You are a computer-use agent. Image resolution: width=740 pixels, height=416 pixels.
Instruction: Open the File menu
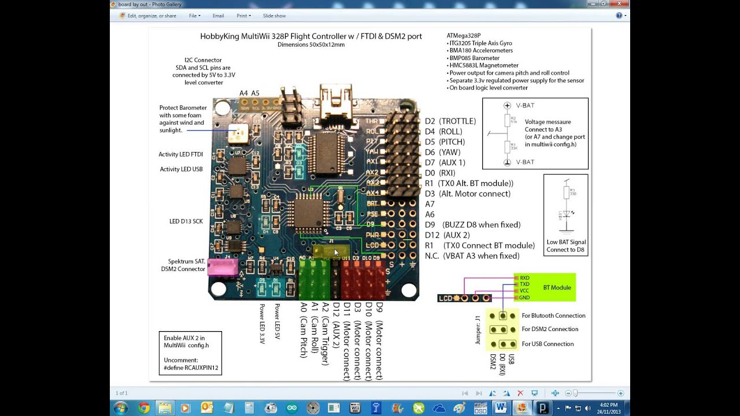coord(194,16)
